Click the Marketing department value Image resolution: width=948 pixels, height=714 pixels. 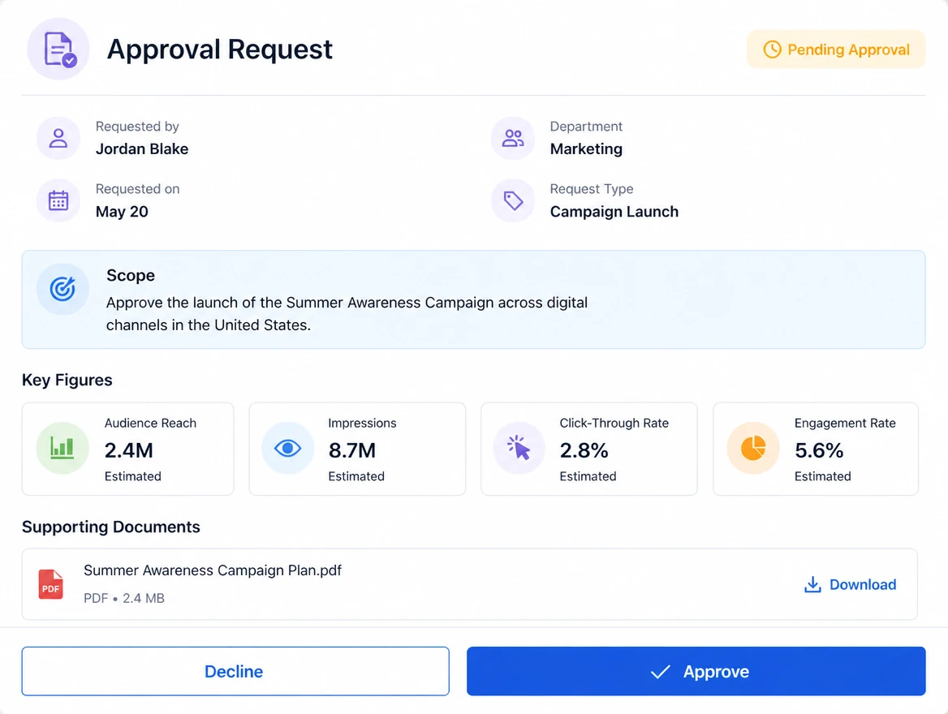(x=586, y=148)
